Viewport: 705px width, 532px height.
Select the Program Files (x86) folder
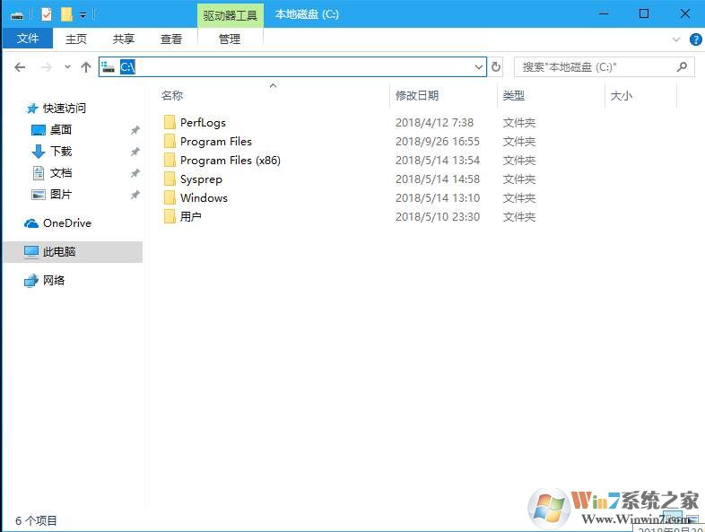(x=230, y=161)
